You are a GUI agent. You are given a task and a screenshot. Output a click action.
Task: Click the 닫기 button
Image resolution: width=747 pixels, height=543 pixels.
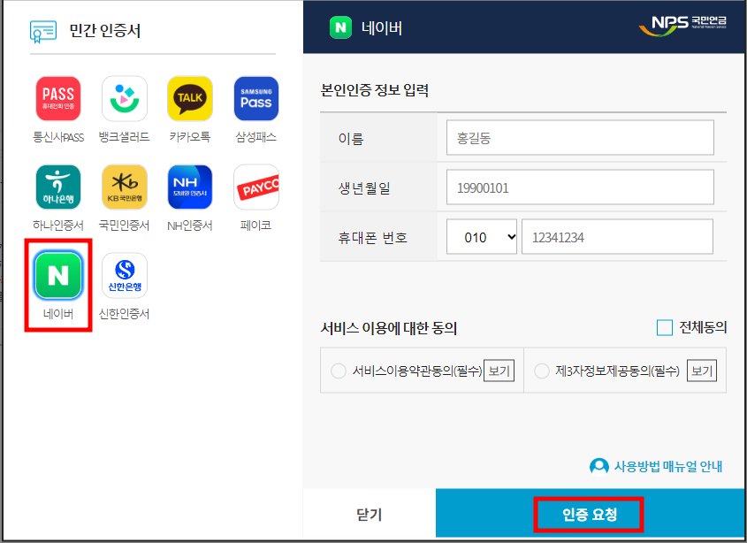[x=369, y=513]
